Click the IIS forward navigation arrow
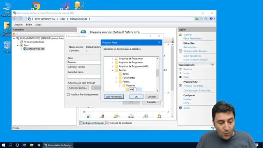Image resolution: width=263 pixels, height=148 pixels. click(21, 19)
